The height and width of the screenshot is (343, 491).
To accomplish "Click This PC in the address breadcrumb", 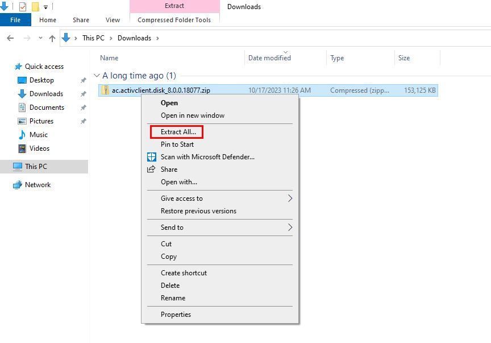I will (x=93, y=38).
